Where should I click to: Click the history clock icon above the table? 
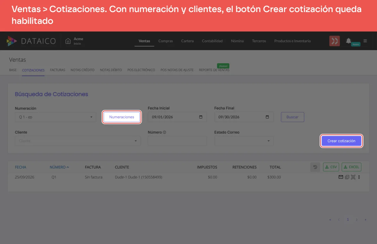(315, 167)
